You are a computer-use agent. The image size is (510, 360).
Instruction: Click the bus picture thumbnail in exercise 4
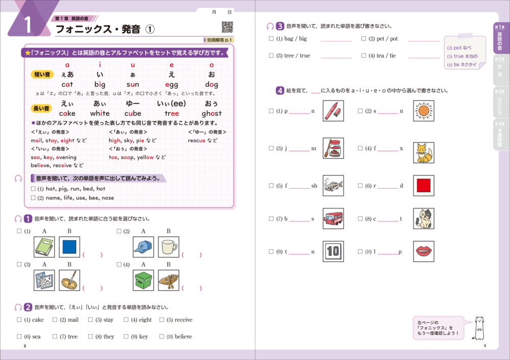(x=334, y=217)
